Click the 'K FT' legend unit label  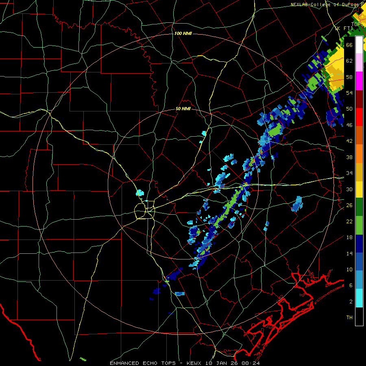tap(344, 28)
